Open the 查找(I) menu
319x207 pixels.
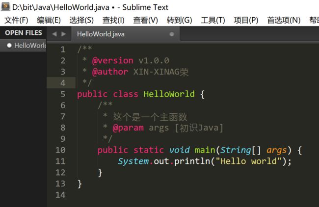113,20
